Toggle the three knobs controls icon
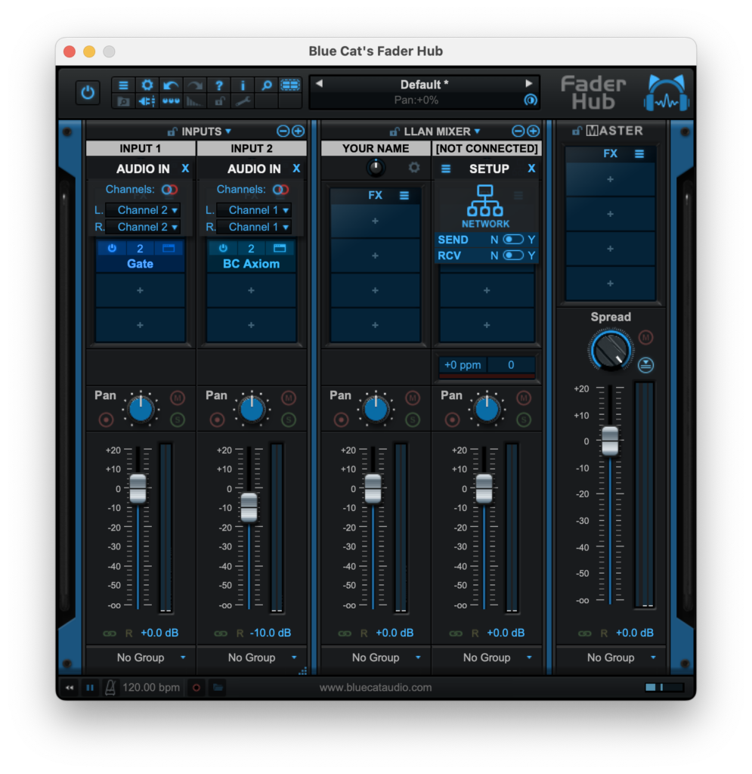 [x=171, y=101]
